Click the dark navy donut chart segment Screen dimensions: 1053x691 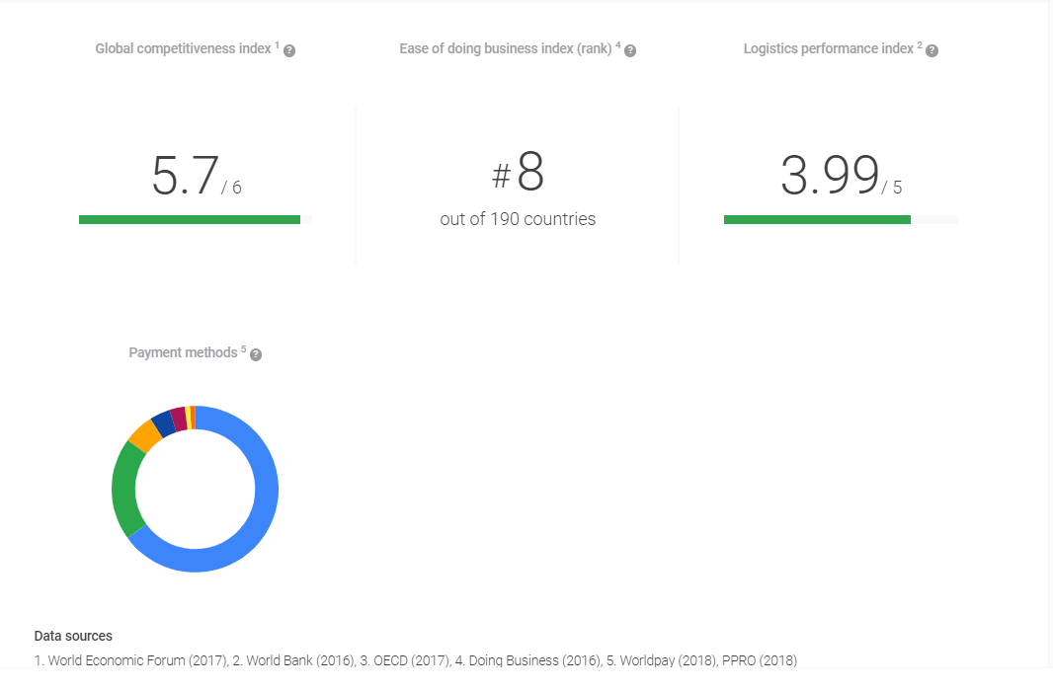[163, 422]
